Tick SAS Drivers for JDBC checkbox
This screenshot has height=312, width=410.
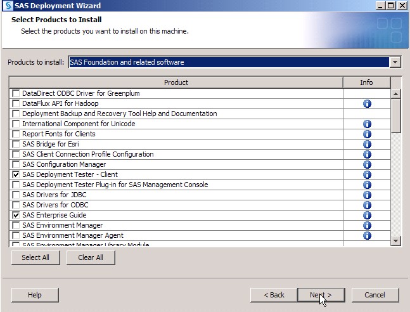click(x=16, y=195)
